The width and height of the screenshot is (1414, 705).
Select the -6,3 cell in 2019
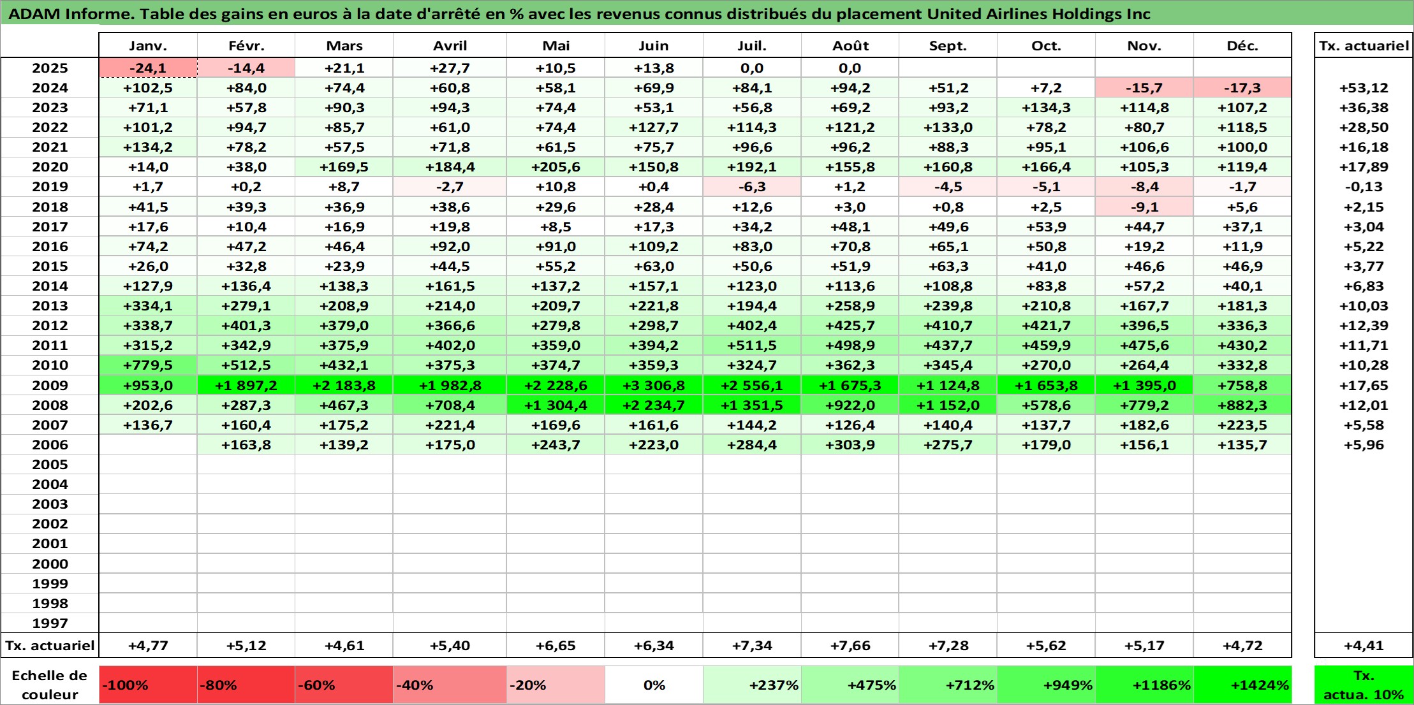(x=752, y=187)
